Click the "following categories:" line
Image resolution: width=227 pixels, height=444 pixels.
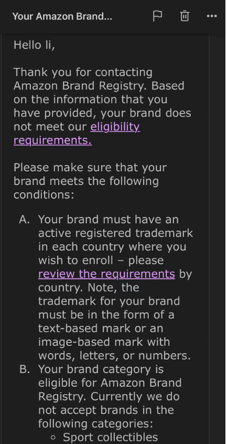pos(95,424)
